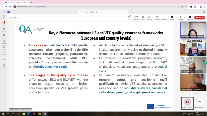Viewport: 207px width, 116px height.
Task: Share screen content button
Action: point(190,18)
